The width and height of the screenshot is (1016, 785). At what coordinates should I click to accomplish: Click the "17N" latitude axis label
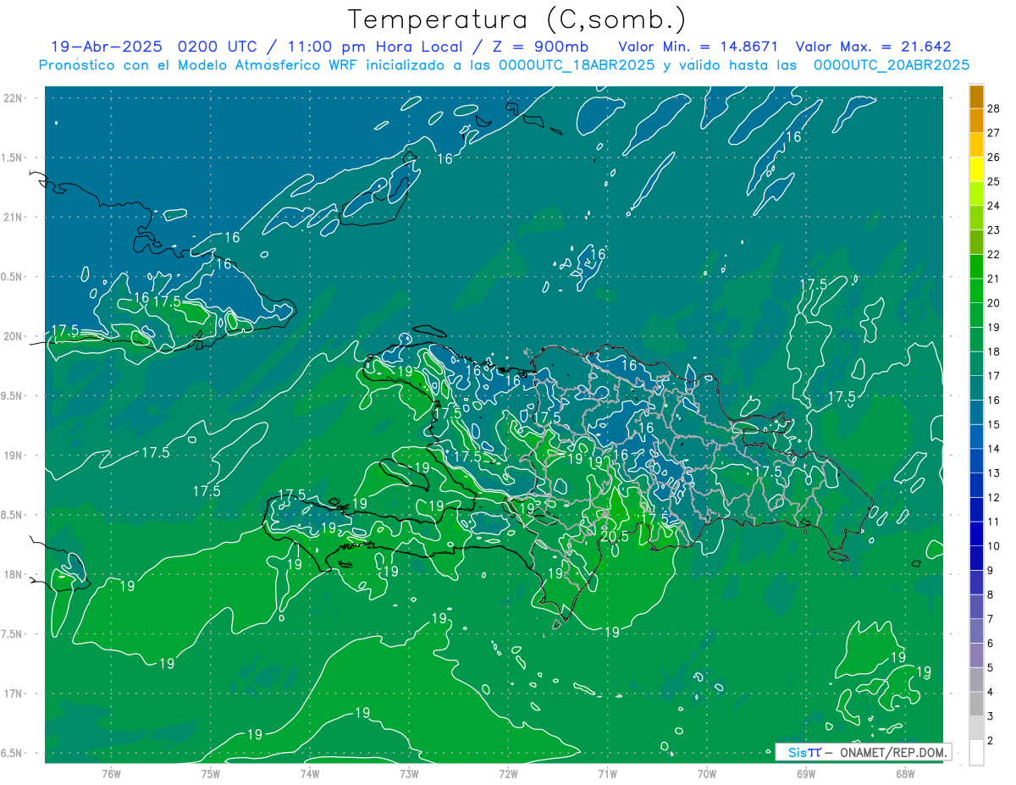14,694
